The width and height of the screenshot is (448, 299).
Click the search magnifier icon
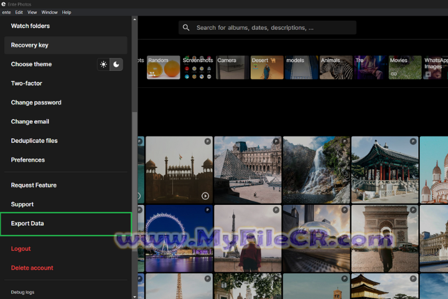coord(186,27)
